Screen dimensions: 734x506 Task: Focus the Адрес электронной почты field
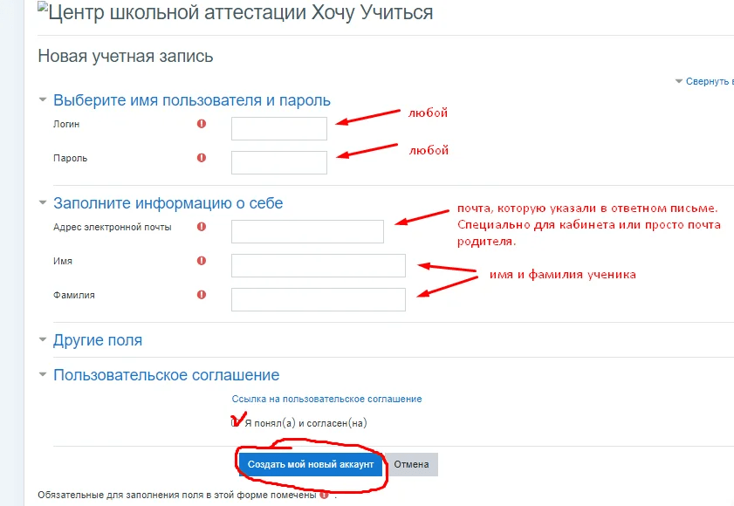click(307, 232)
